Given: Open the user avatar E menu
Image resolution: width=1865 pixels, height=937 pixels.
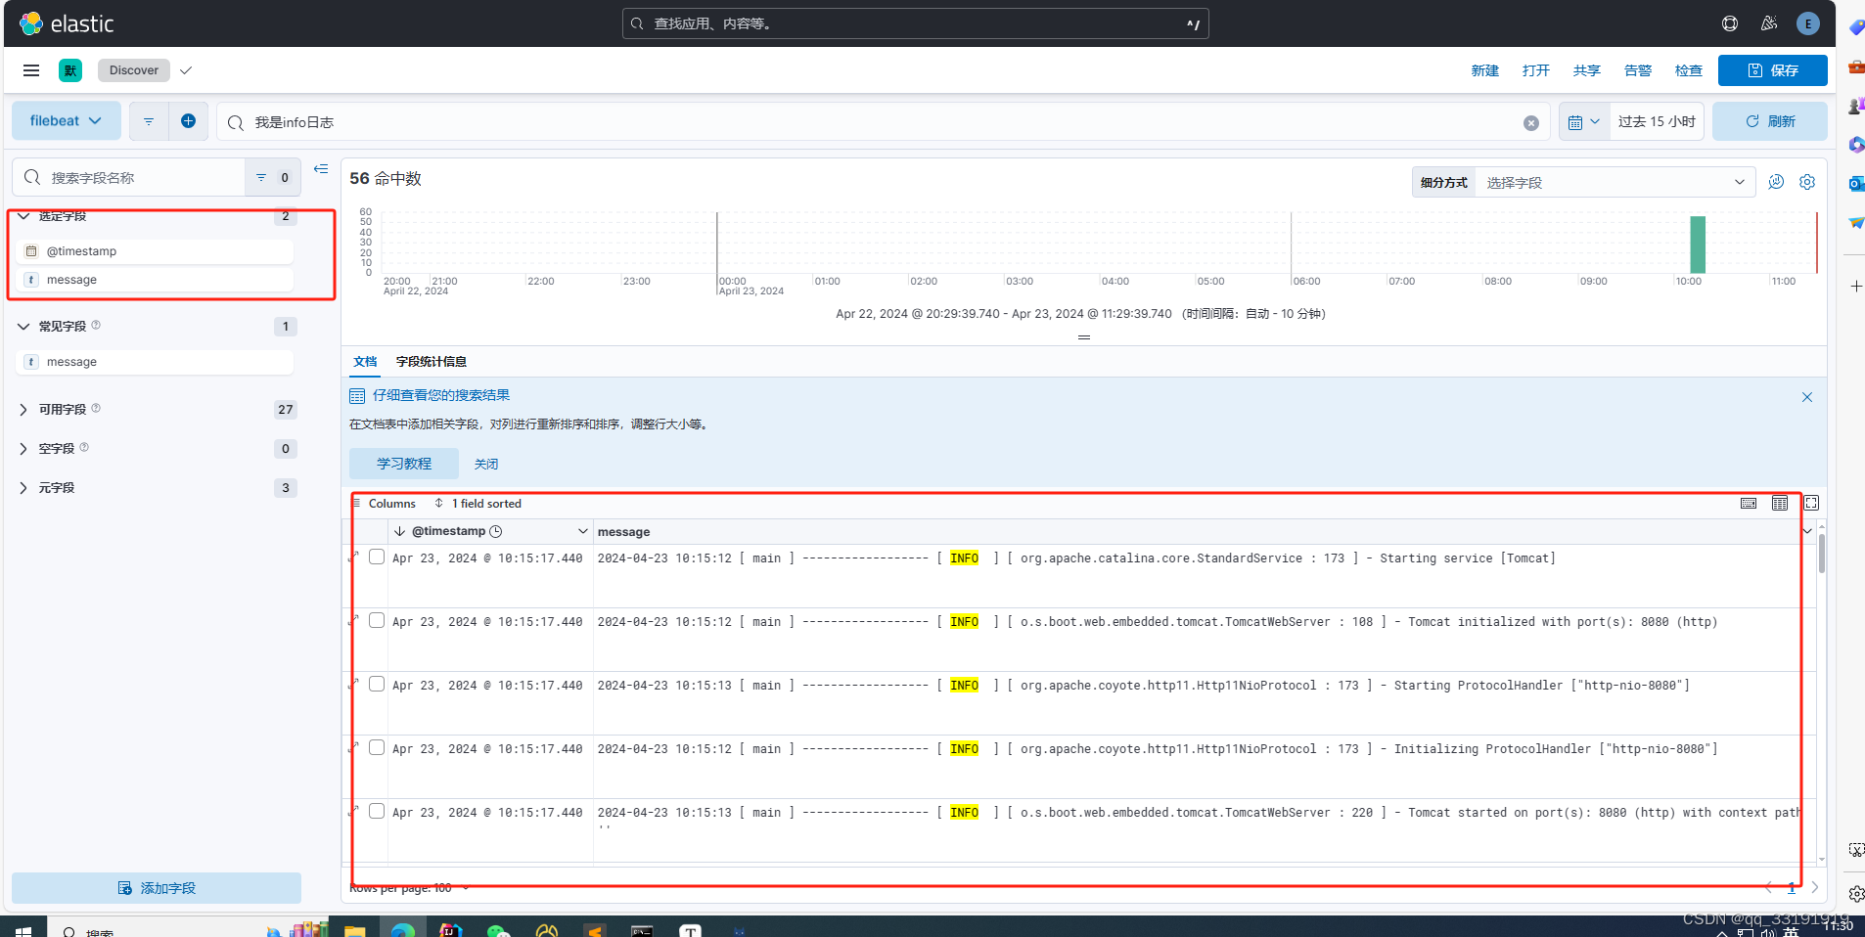Looking at the screenshot, I should point(1808,23).
